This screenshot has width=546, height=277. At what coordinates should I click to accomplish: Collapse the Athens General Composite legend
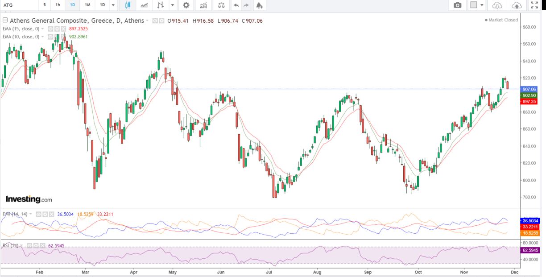[x=5, y=21]
